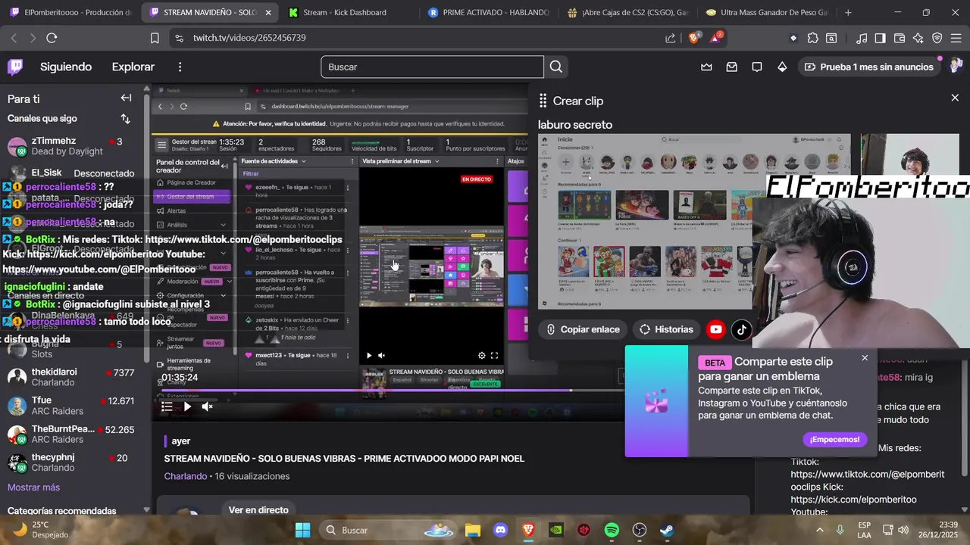
Task: Open the Twitch home logo
Action: [x=15, y=67]
